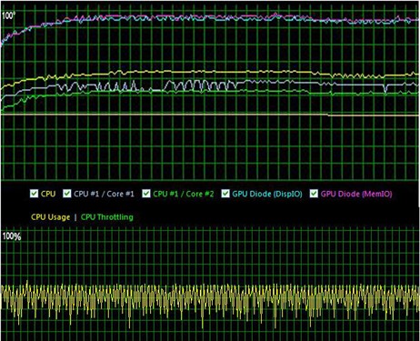The image size is (420, 341).
Task: Toggle the CPU #1 / Core #1 checkbox
Action: pos(66,194)
